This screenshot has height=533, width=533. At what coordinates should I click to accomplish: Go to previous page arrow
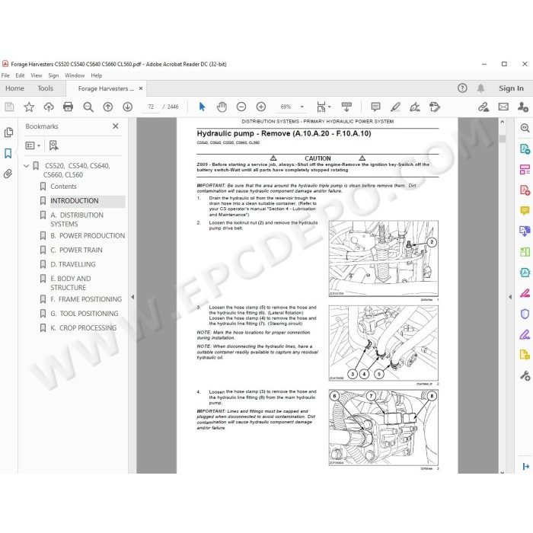tap(108, 107)
